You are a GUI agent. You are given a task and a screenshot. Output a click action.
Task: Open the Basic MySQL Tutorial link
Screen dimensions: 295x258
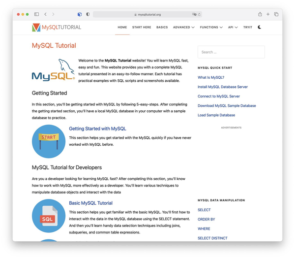tap(90, 203)
